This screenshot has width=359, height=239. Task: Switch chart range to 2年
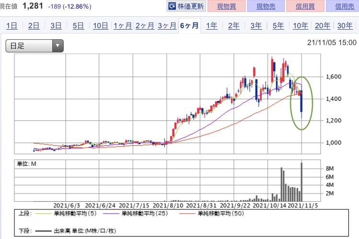coord(234,25)
